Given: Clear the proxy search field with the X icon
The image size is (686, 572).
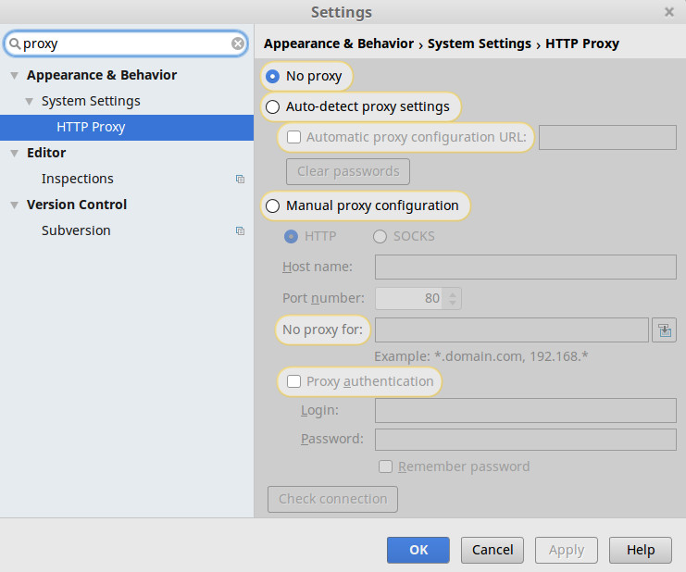Looking at the screenshot, I should coord(238,44).
